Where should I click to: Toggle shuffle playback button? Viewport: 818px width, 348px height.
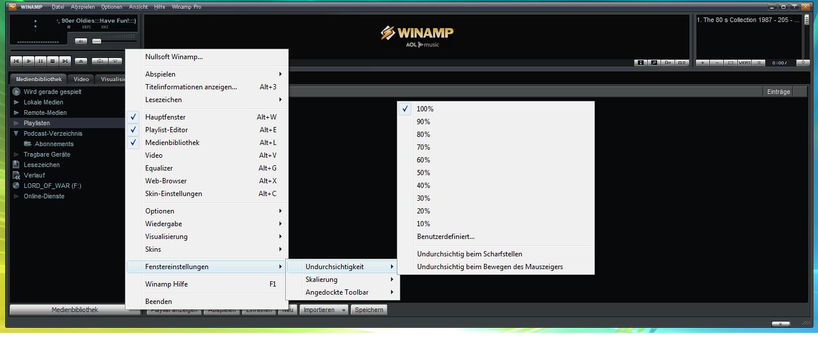click(x=100, y=61)
